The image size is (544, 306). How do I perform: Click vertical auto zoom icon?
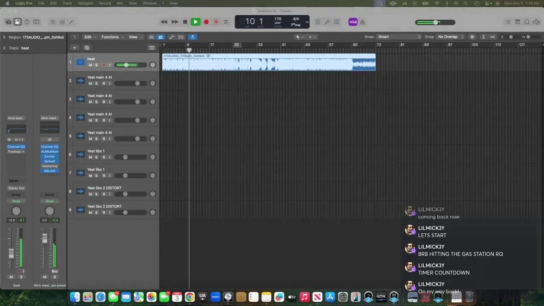click(x=483, y=37)
